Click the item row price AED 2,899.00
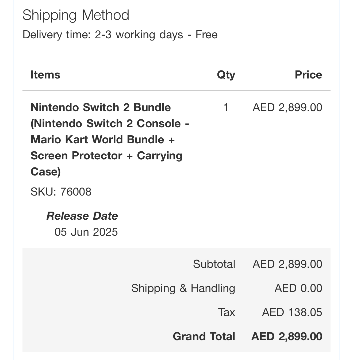353x360 pixels. coord(287,107)
